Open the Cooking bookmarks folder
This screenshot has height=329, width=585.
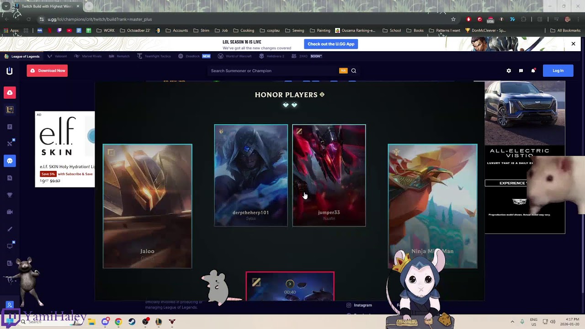click(x=244, y=31)
